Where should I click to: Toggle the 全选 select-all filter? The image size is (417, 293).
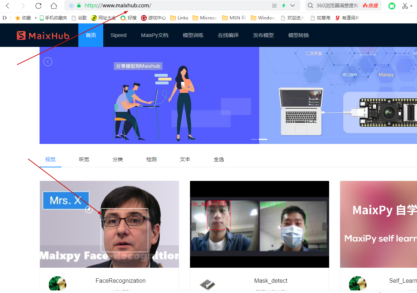coord(219,159)
